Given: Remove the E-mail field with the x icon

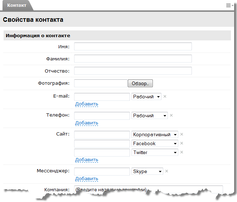Looking at the screenshot, I should tap(165, 97).
